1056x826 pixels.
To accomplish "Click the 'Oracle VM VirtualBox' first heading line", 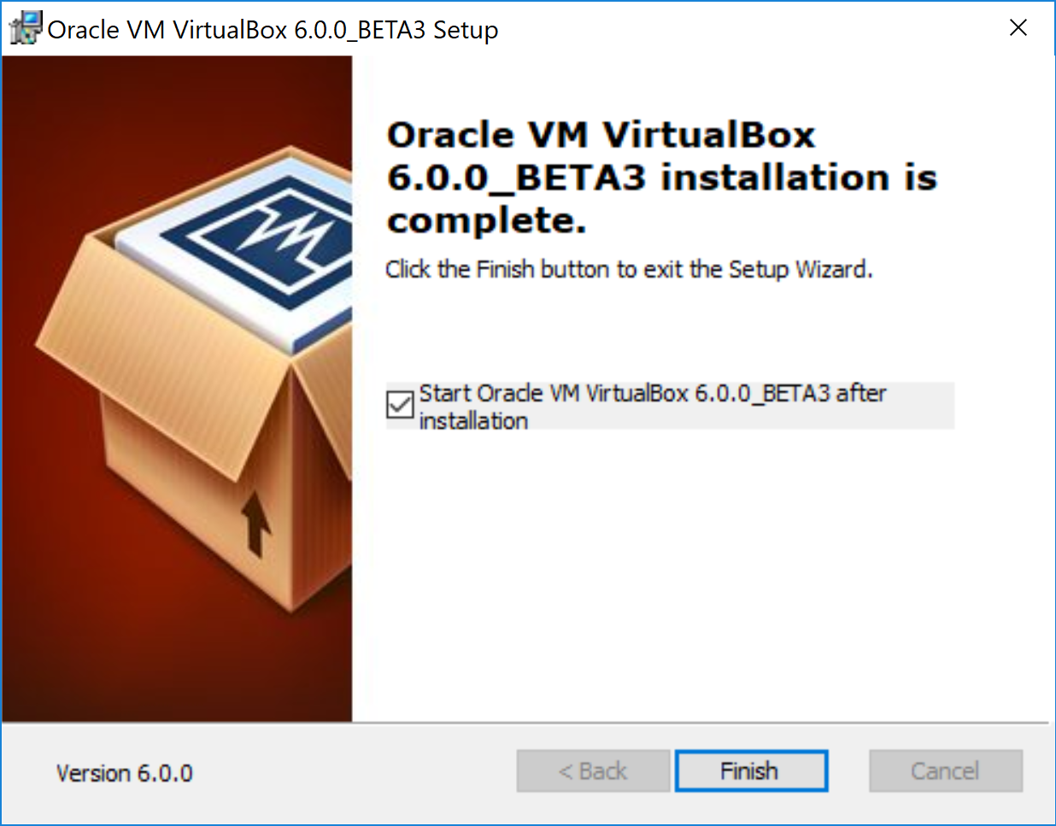I will tap(601, 135).
